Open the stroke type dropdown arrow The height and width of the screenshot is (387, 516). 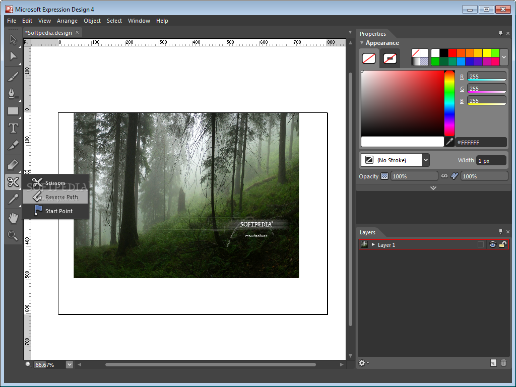(x=426, y=160)
